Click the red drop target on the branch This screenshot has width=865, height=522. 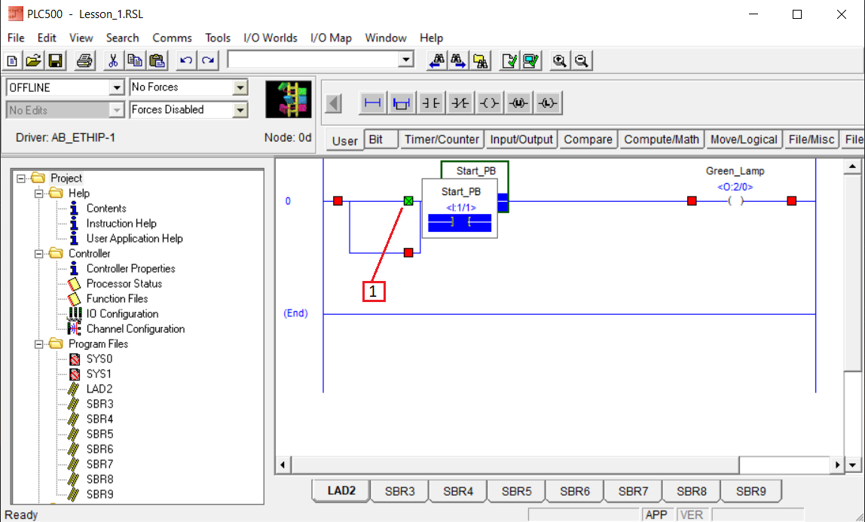tap(408, 253)
